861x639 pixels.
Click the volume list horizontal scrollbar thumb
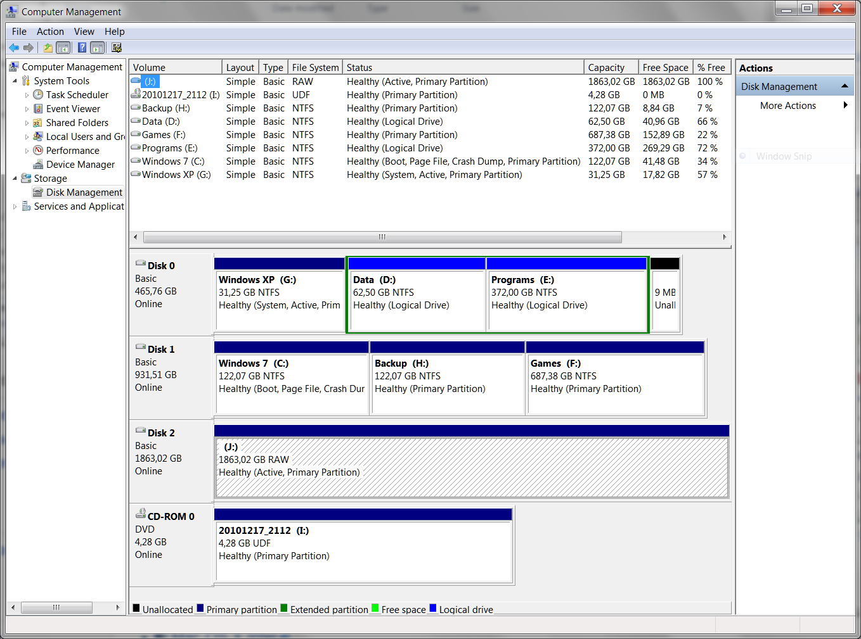pos(382,237)
